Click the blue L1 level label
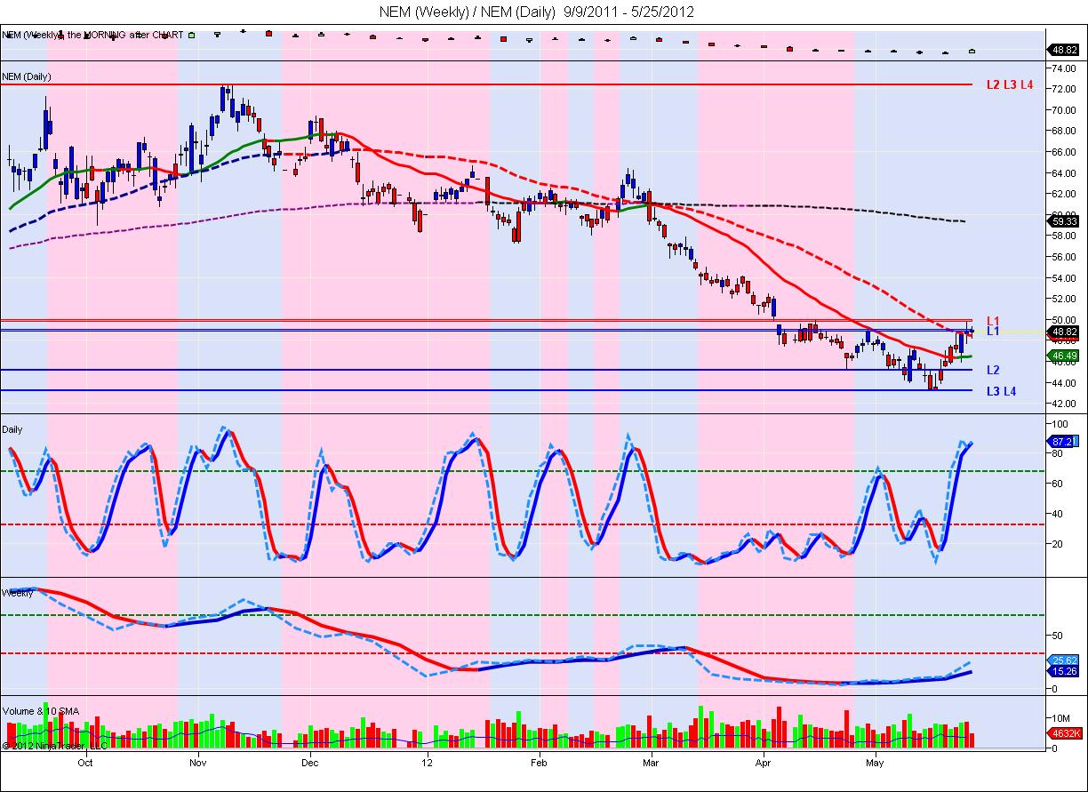This screenshot has width=1088, height=792. tap(993, 331)
